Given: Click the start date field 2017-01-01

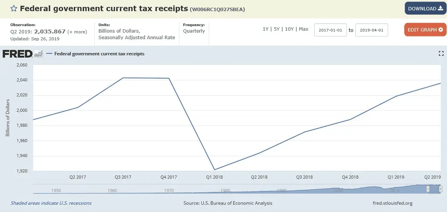Looking at the screenshot, I should pyautogui.click(x=330, y=30).
